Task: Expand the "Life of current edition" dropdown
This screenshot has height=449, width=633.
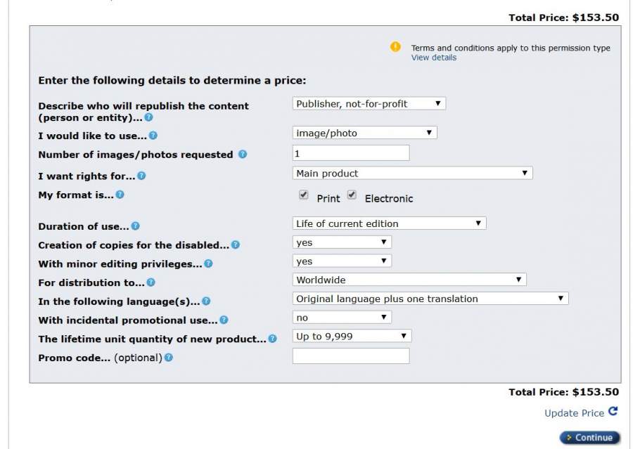Action: pos(389,223)
